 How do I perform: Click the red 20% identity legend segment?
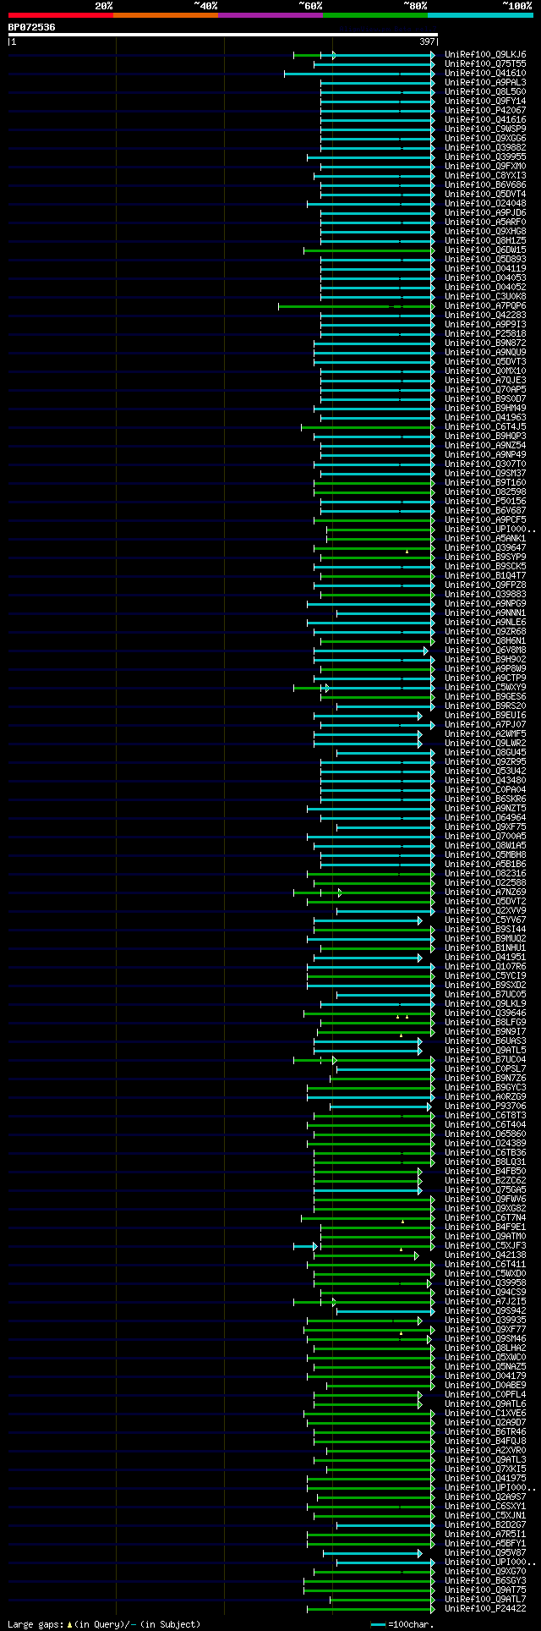[61, 15]
